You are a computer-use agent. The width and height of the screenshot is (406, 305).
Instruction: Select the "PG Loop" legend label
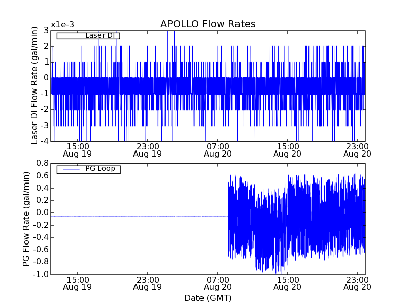tap(100, 169)
